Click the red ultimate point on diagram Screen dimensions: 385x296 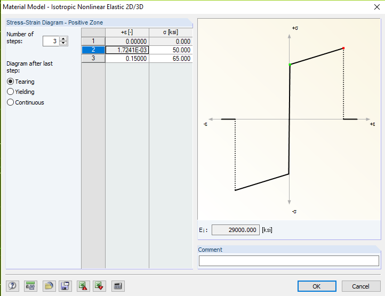[343, 48]
